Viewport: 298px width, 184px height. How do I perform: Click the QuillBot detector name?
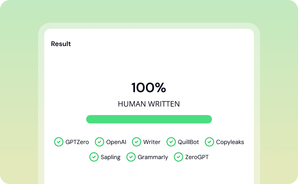(188, 142)
